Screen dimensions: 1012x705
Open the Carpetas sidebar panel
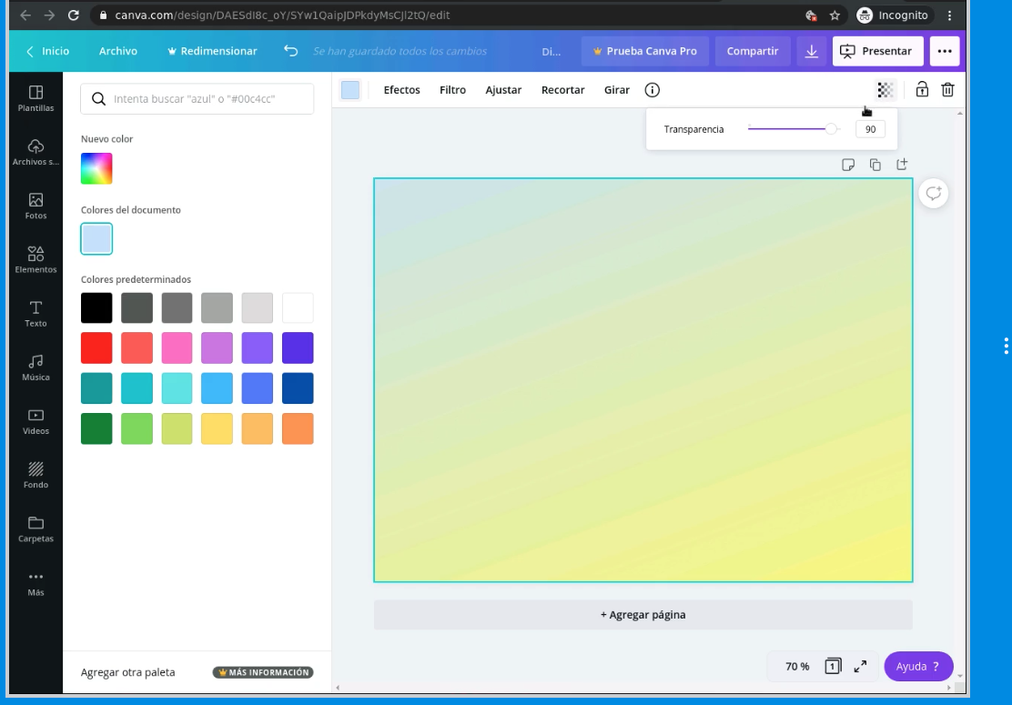point(35,529)
